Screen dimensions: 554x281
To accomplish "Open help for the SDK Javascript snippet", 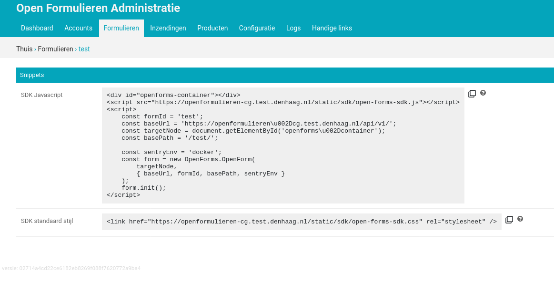I will [x=483, y=93].
